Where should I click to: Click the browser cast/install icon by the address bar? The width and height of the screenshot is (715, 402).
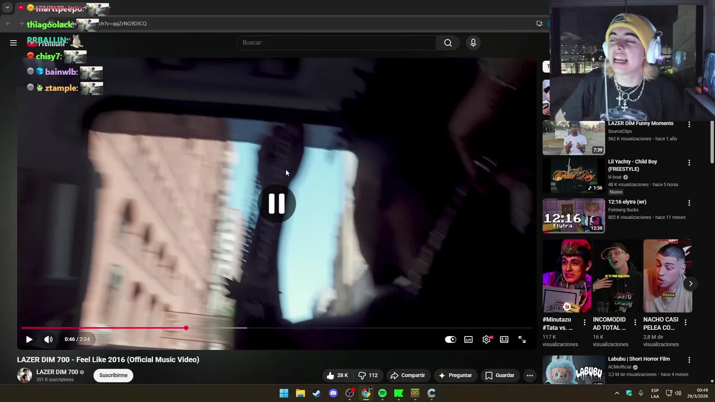539,23
